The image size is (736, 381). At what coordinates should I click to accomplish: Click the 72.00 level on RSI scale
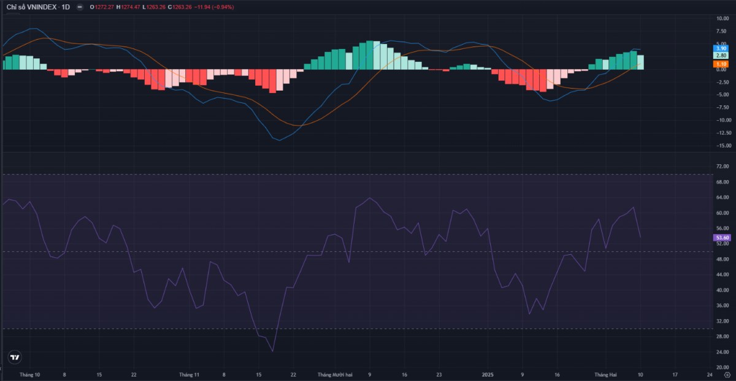click(722, 167)
